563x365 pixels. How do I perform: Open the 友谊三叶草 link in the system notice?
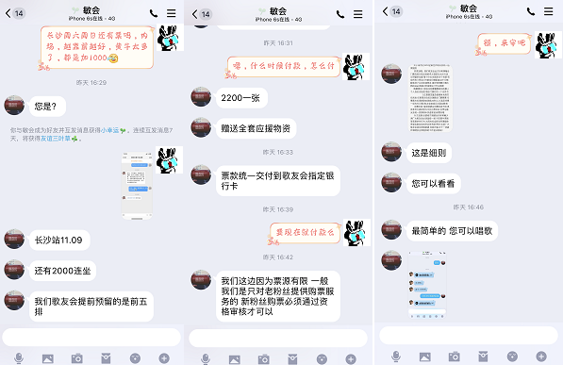(x=56, y=139)
